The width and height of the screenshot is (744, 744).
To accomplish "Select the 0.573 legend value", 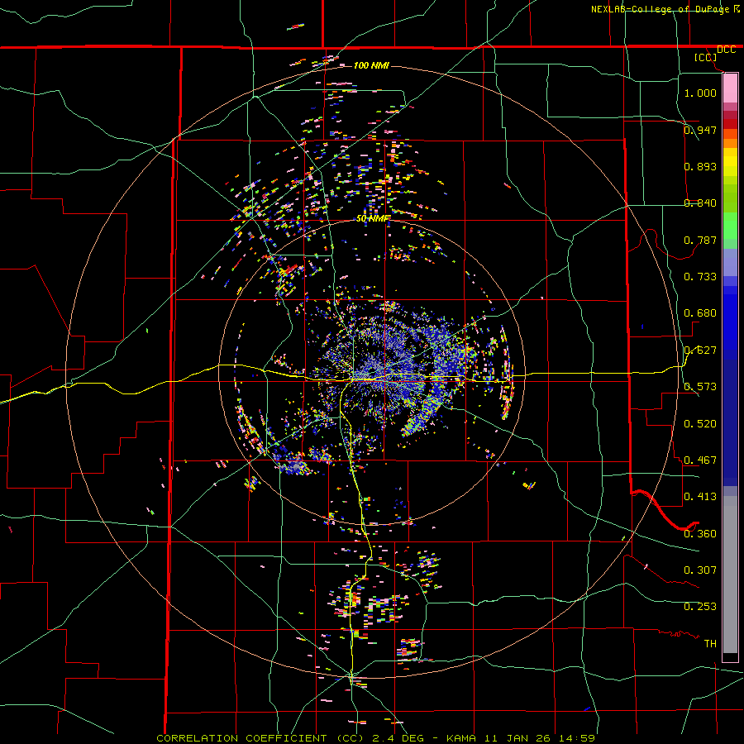I will [700, 386].
